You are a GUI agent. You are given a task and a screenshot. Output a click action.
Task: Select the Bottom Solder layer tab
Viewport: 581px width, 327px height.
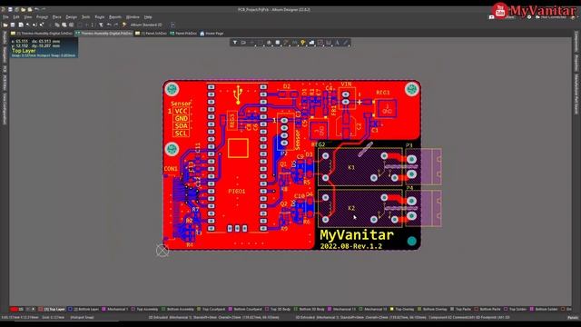[544, 309]
